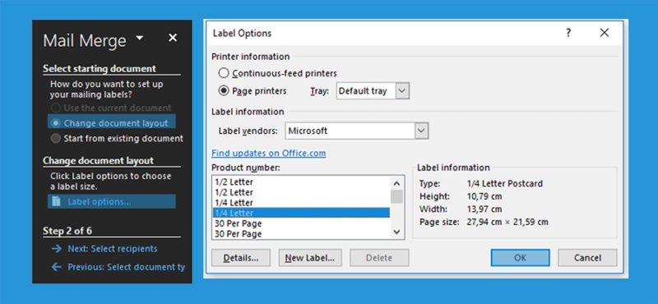Image resolution: width=658 pixels, height=304 pixels.
Task: Click the help question mark icon
Action: pos(568,33)
